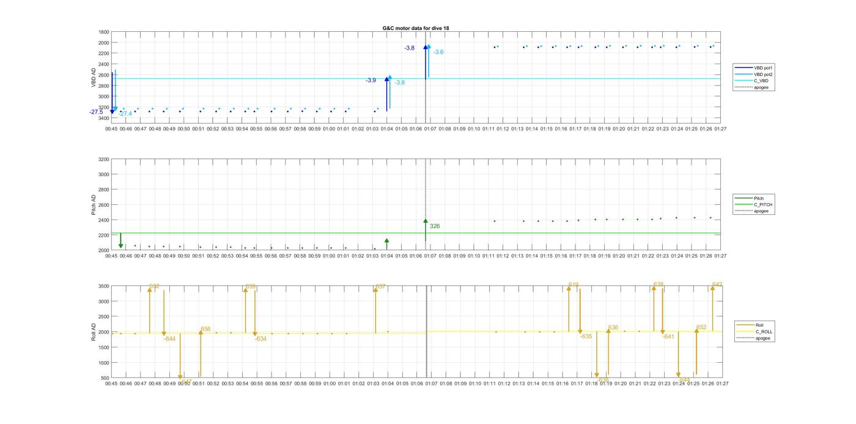Click the '637' roll data label

[x=380, y=286]
